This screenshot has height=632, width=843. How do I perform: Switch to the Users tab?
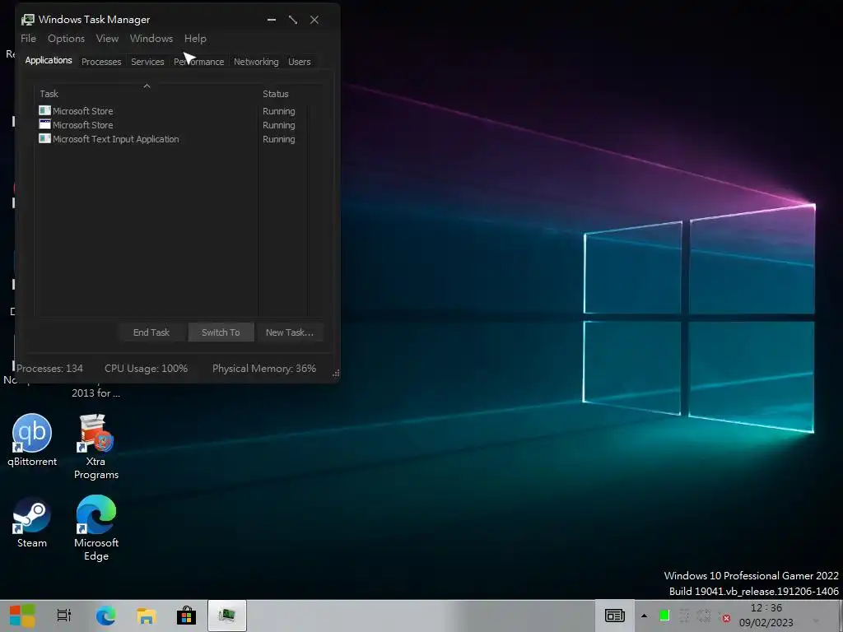coord(300,62)
